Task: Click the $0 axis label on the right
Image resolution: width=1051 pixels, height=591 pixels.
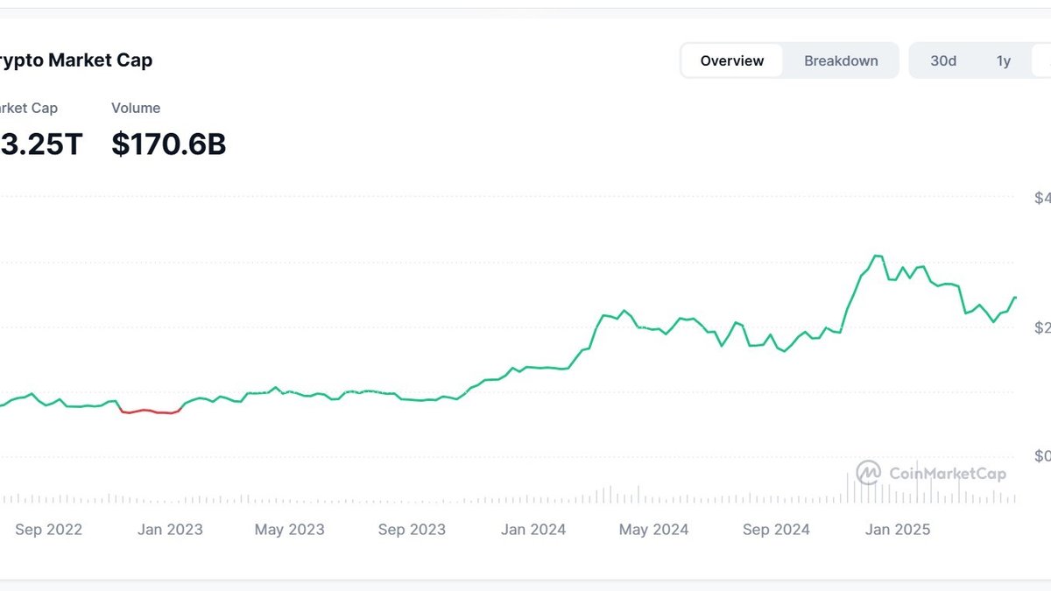Action: pos(1040,456)
